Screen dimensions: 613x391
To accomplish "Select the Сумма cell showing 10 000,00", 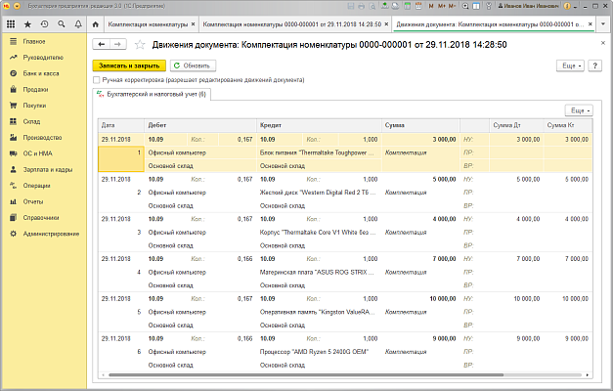I will click(438, 298).
